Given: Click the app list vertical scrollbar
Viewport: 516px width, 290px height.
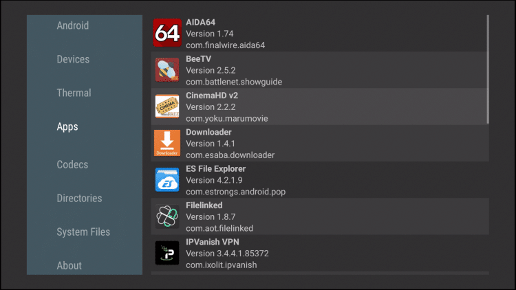Looking at the screenshot, I should 488,69.
